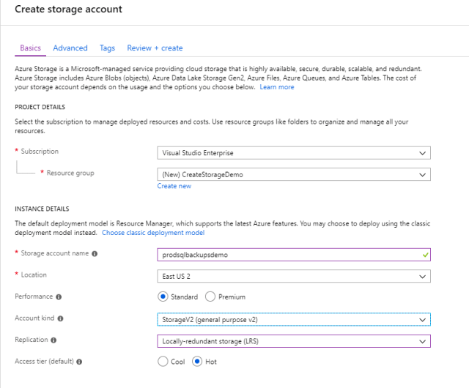469x388 pixels.
Task: Open the Review + create tab
Action: coord(155,48)
